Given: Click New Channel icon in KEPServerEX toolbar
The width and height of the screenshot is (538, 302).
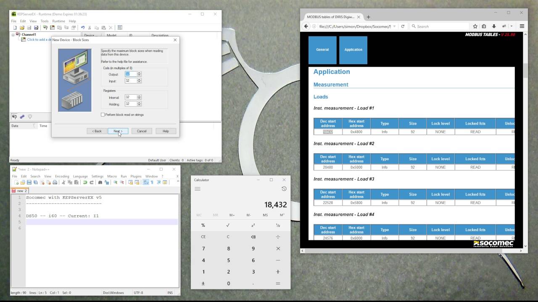Looking at the screenshot, I should pyautogui.click(x=45, y=28).
